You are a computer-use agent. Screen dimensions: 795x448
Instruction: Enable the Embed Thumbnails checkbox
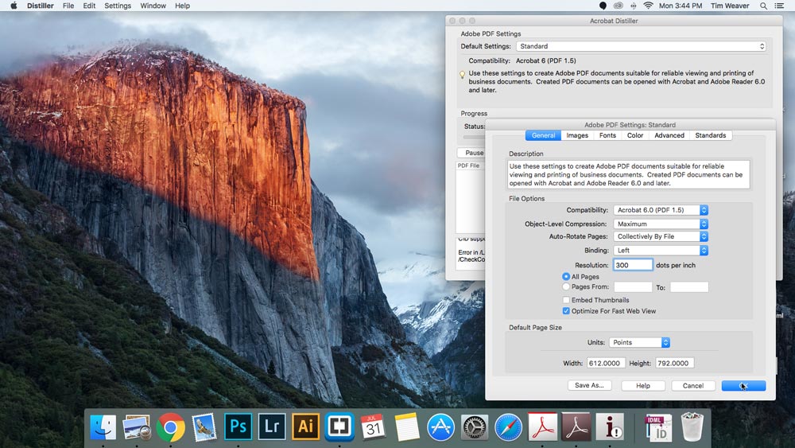(566, 300)
